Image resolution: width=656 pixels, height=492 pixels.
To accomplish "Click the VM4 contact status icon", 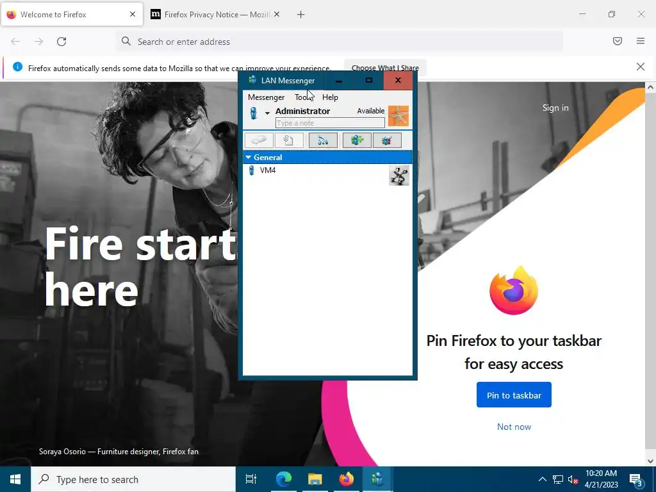I will click(251, 170).
